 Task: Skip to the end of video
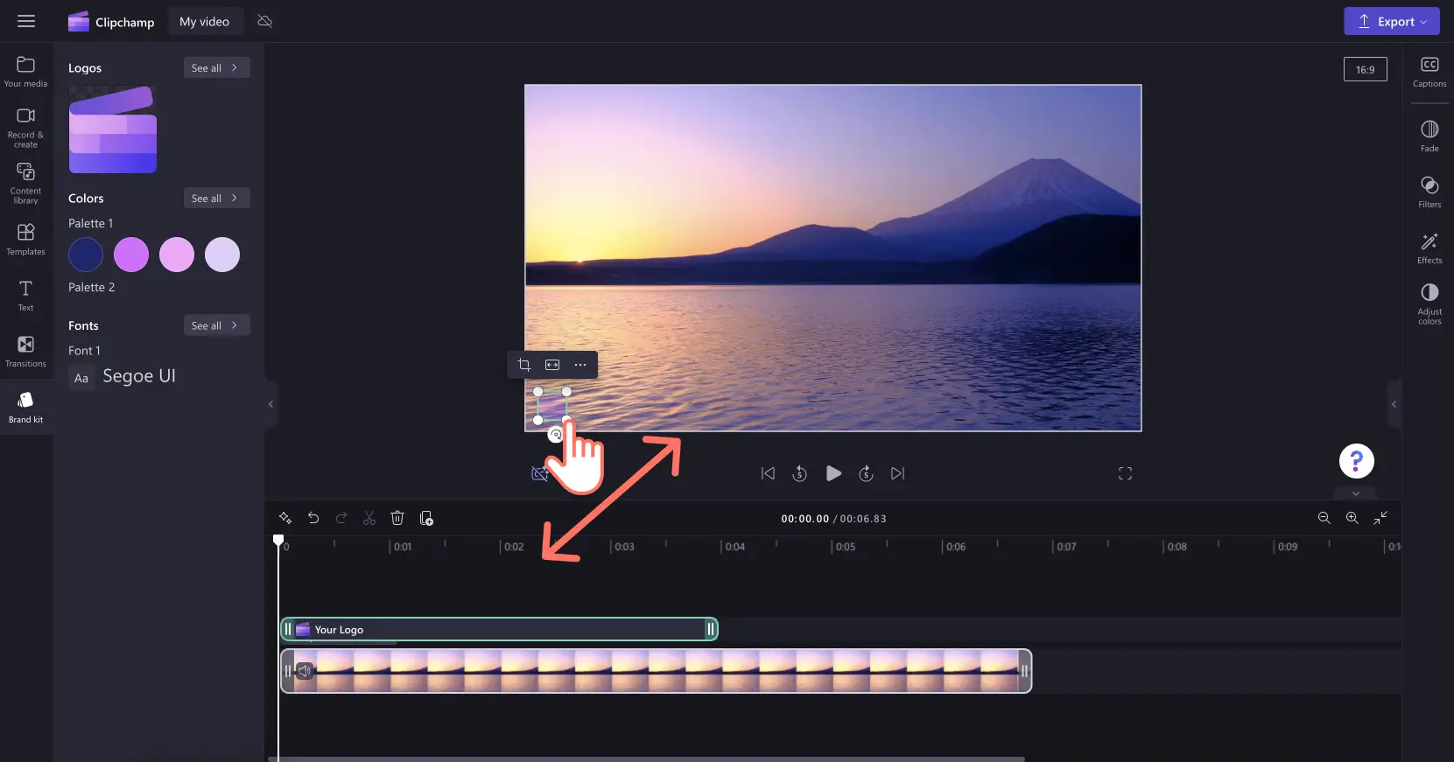(897, 473)
